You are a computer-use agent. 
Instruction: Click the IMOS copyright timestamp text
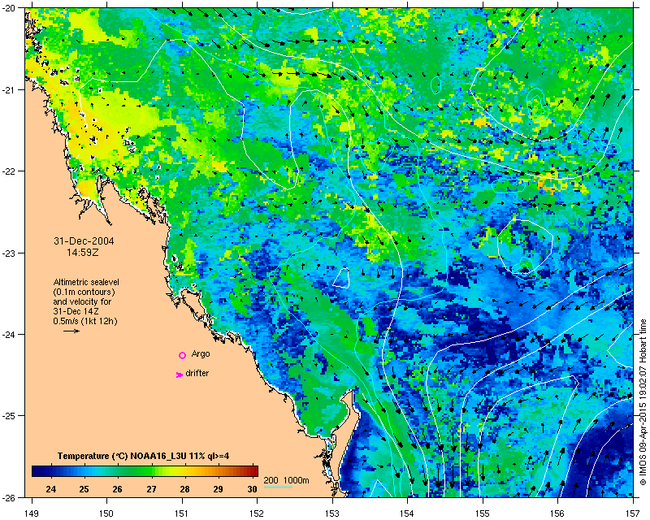pyautogui.click(x=643, y=402)
